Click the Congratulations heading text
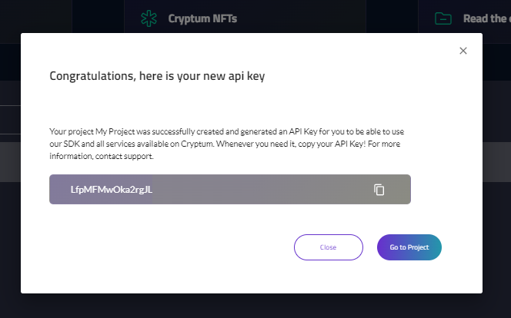Screen dimensions: 511x318 click(157, 76)
